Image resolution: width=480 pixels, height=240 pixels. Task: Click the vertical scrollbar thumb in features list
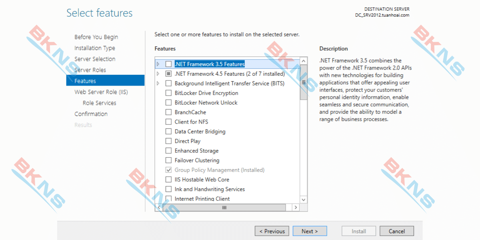(x=303, y=83)
